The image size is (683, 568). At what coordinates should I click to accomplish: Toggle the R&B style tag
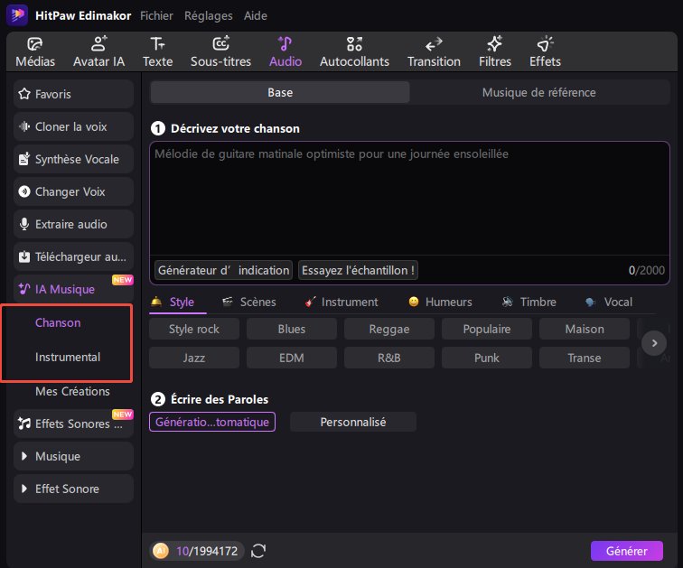point(389,358)
